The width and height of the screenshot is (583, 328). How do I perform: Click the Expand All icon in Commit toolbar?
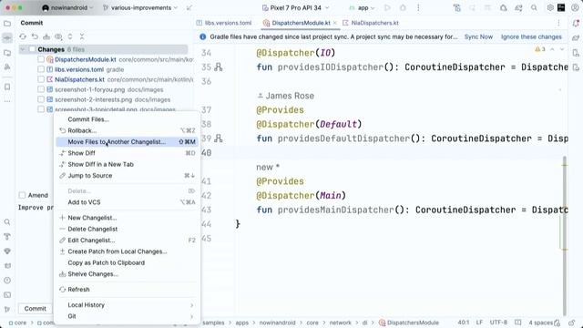[x=70, y=36]
